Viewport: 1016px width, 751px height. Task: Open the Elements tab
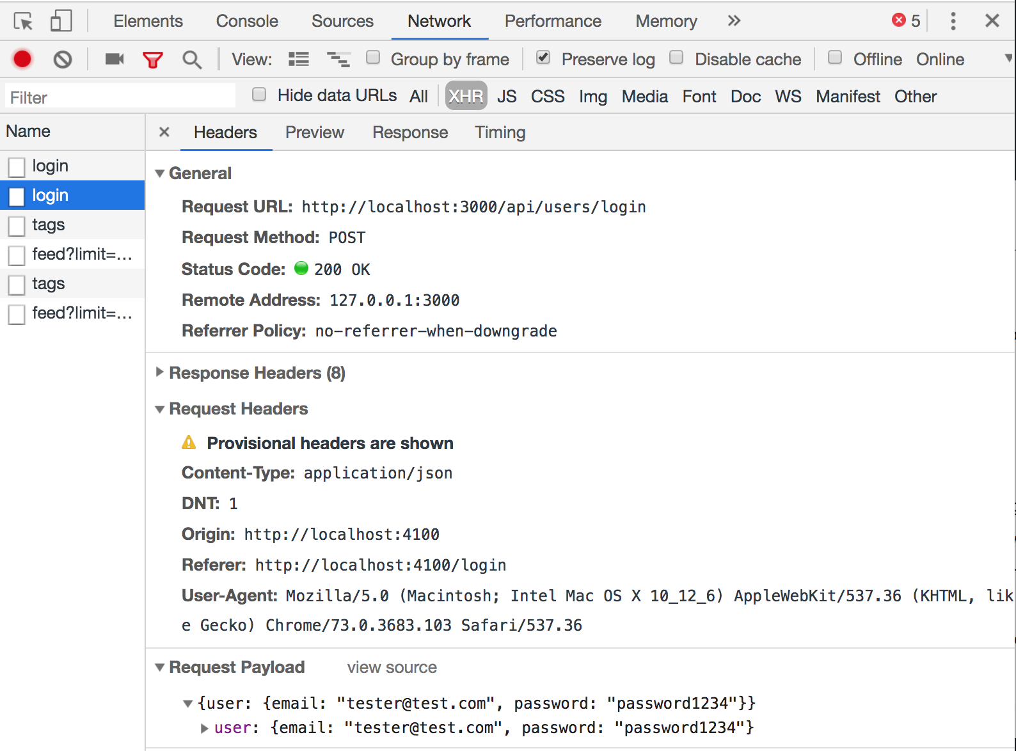(x=148, y=21)
